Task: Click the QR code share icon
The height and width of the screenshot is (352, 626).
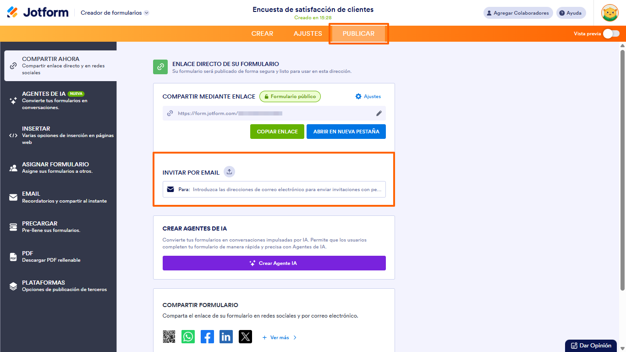Action: 169,337
